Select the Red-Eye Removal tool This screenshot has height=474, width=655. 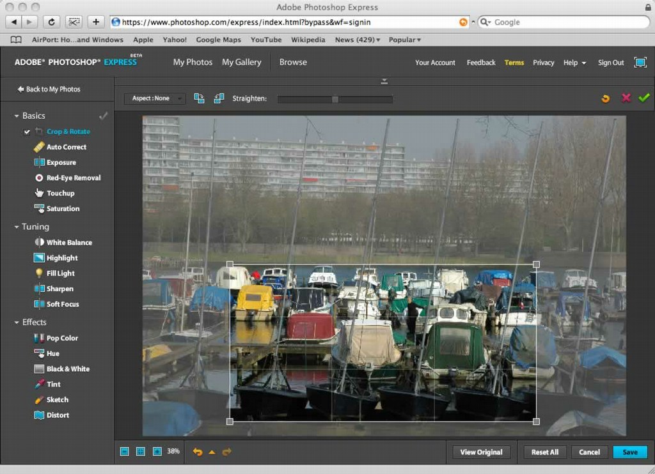pos(73,178)
